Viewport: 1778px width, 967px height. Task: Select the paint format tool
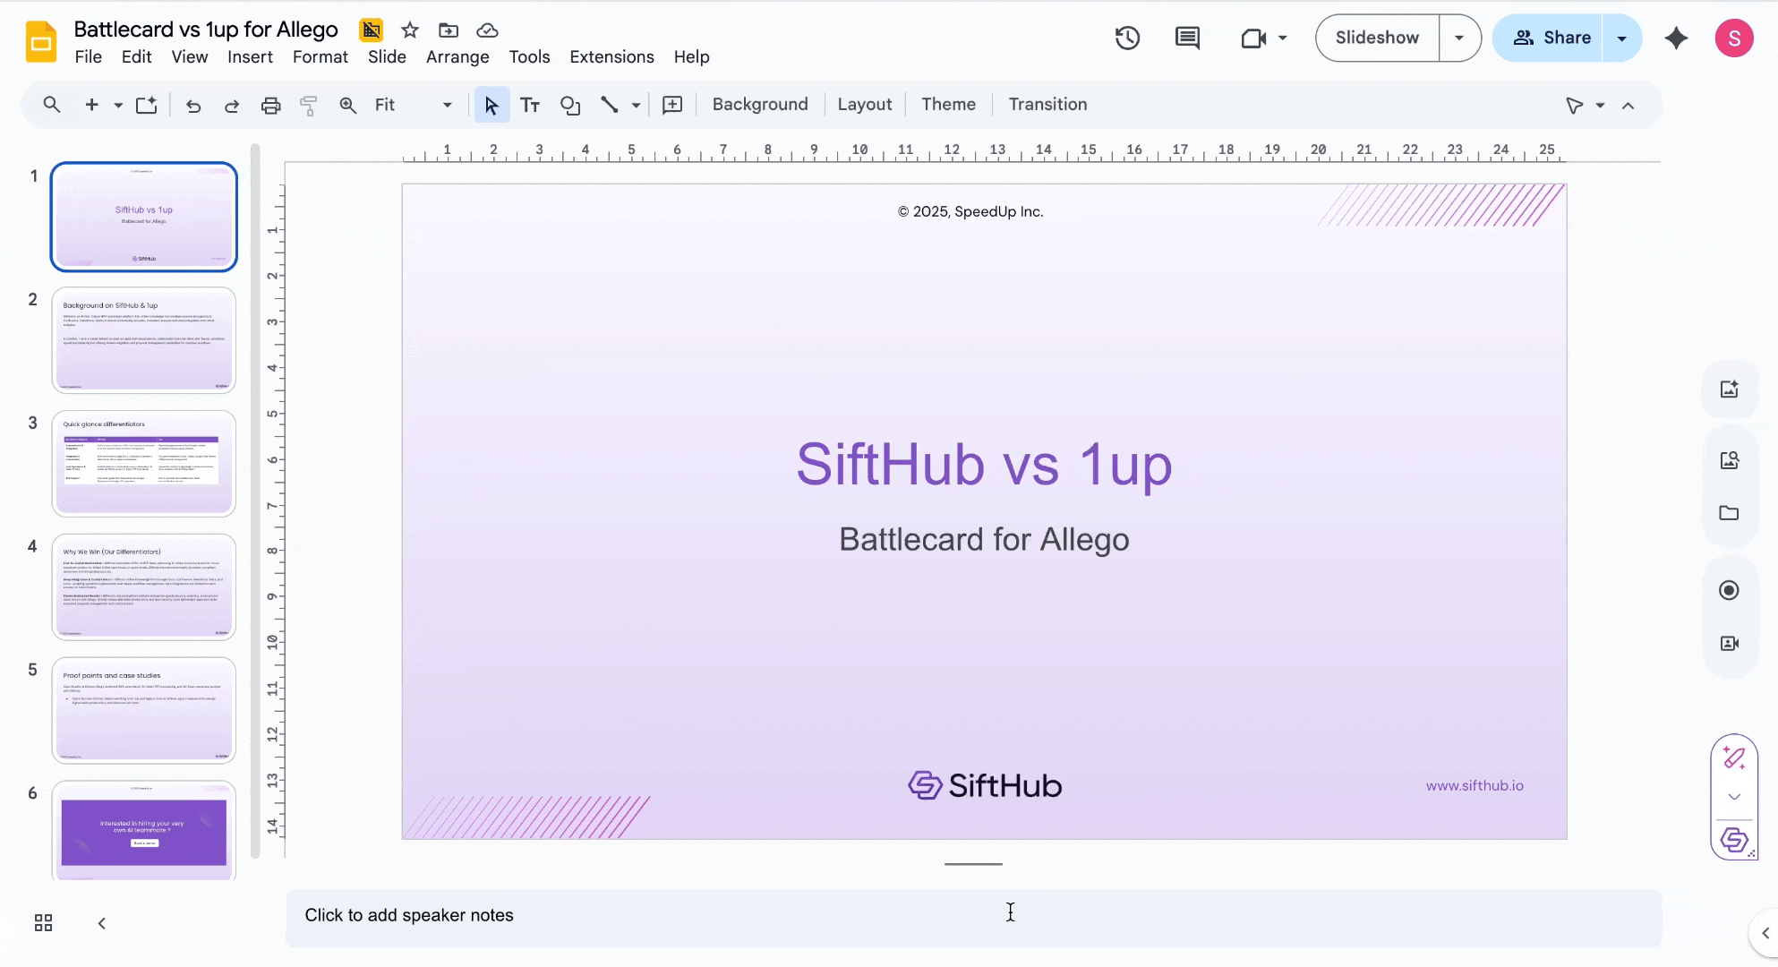[x=308, y=105]
